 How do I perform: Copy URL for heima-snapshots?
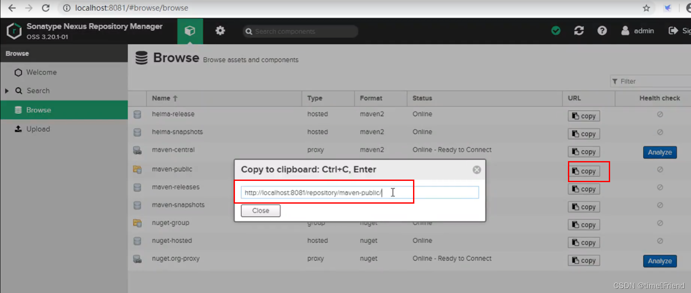click(x=584, y=134)
